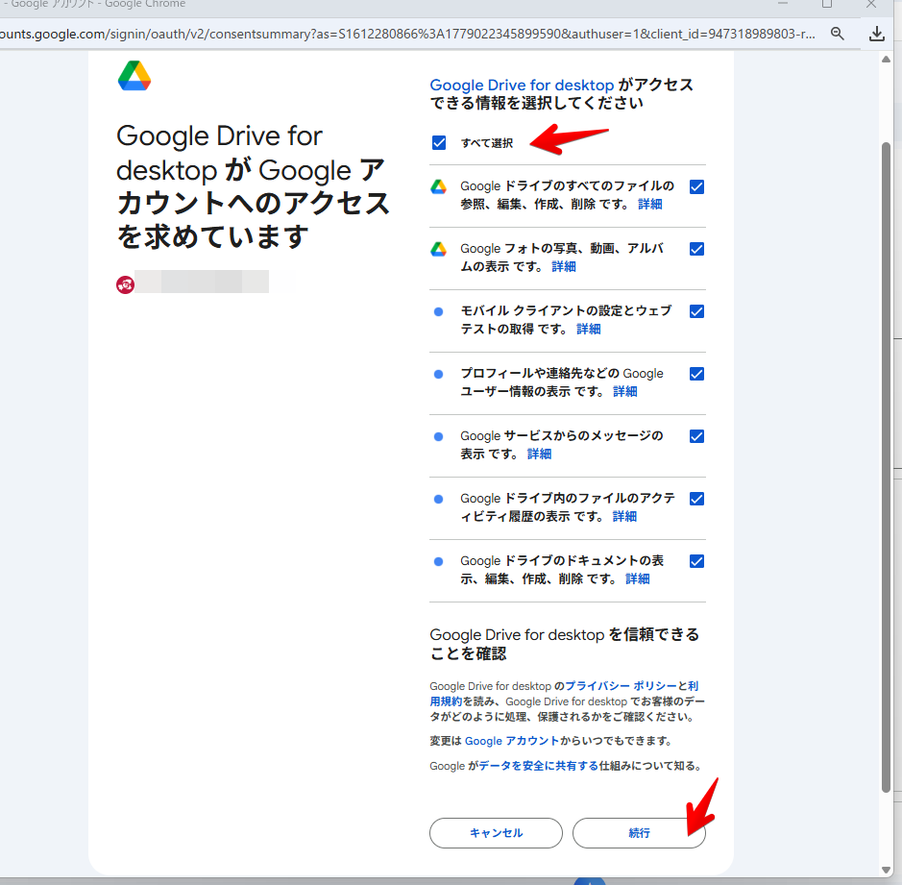
Task: Close the Chrome window
Action: coord(871,4)
